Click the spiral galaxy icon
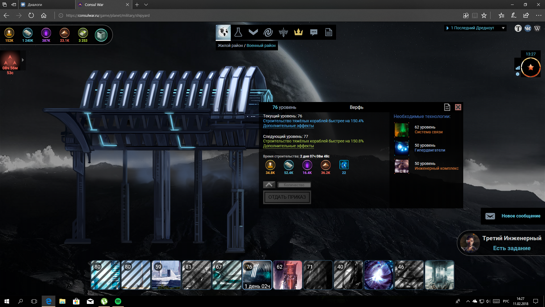This screenshot has height=307, width=545. point(268,32)
